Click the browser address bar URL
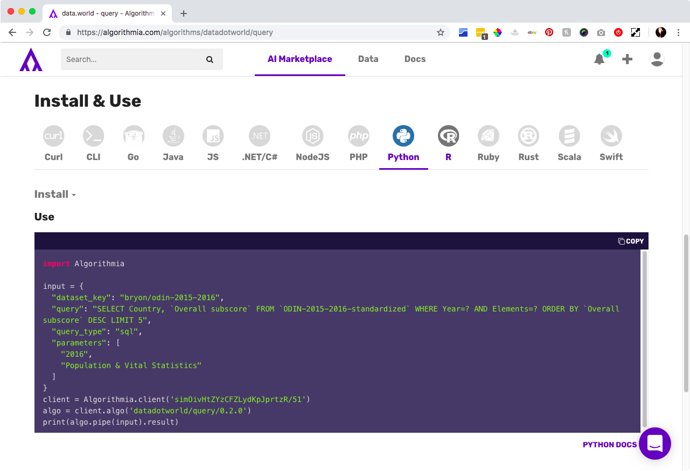 (175, 32)
